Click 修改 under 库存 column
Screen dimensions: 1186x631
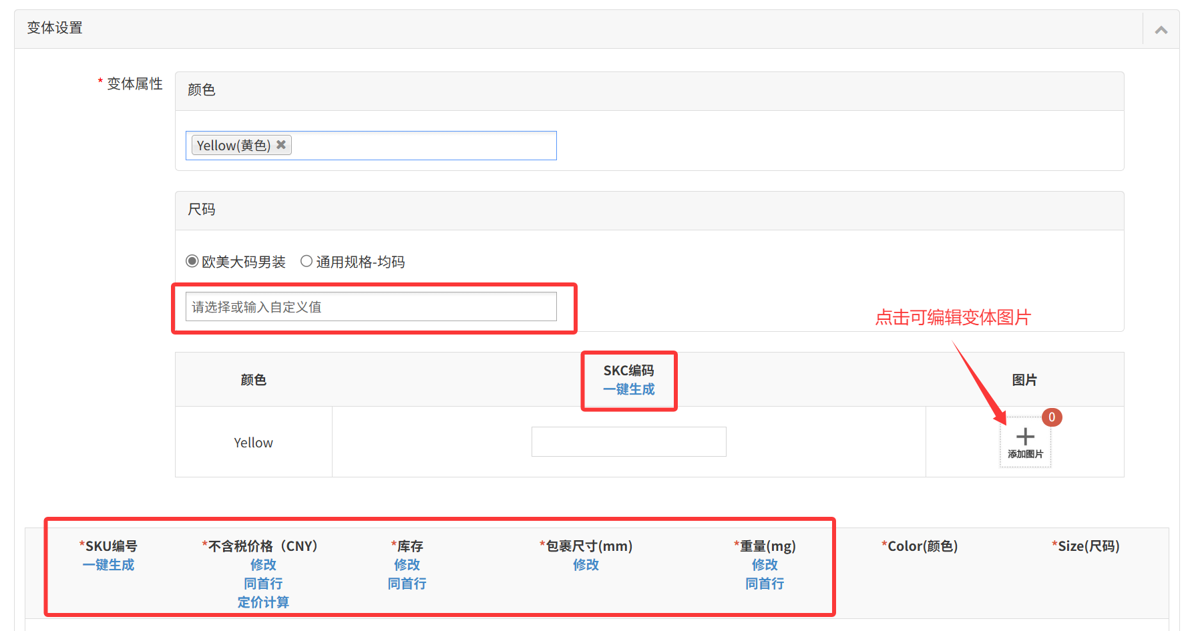pos(407,565)
